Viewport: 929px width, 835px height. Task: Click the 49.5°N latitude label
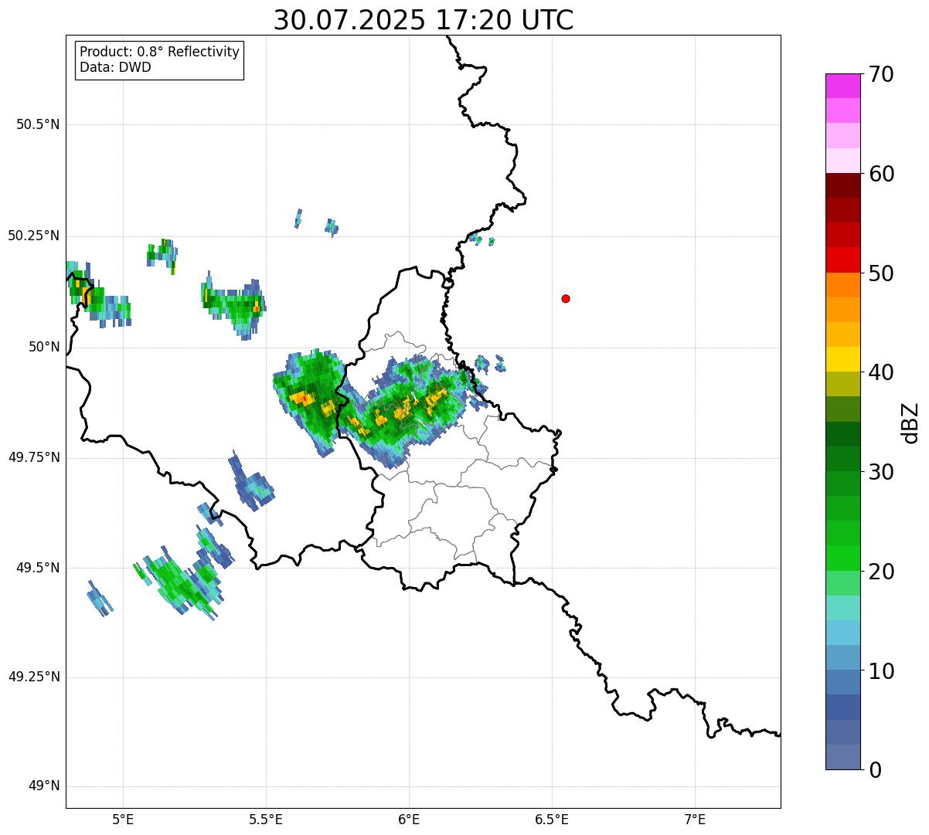click(x=38, y=568)
